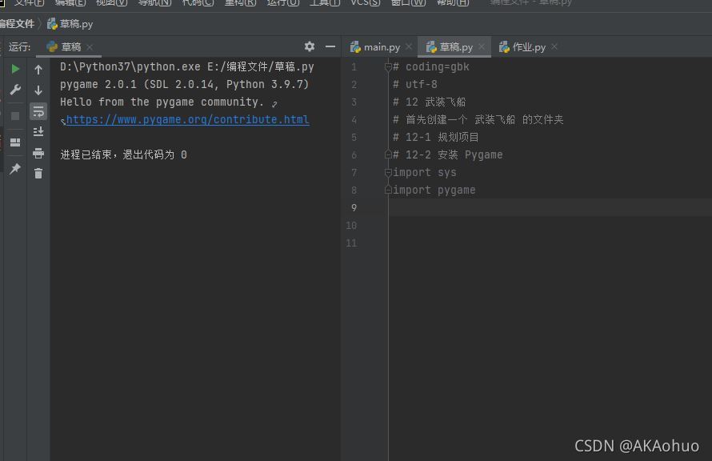The width and height of the screenshot is (712, 461).
Task: Click line number 9 in the gutter
Action: (354, 207)
